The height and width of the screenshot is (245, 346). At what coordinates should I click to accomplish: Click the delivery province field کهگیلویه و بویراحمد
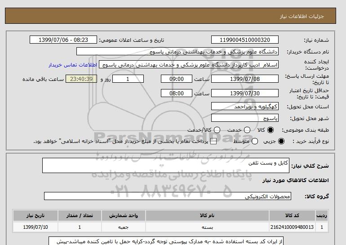[x=245, y=107]
